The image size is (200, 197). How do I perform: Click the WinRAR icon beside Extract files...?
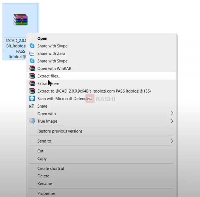[32, 76]
